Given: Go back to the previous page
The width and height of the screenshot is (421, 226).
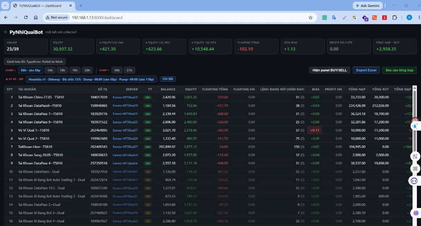Looking at the screenshot, I should pyautogui.click(x=6, y=17).
